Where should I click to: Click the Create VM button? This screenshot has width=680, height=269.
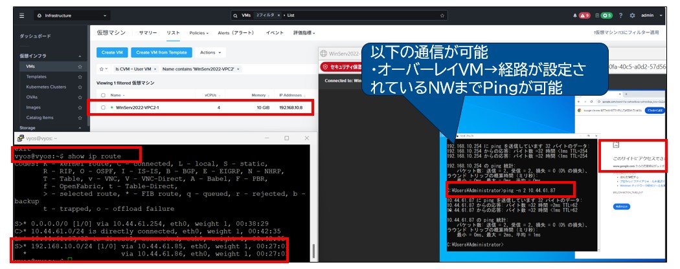[x=112, y=52]
